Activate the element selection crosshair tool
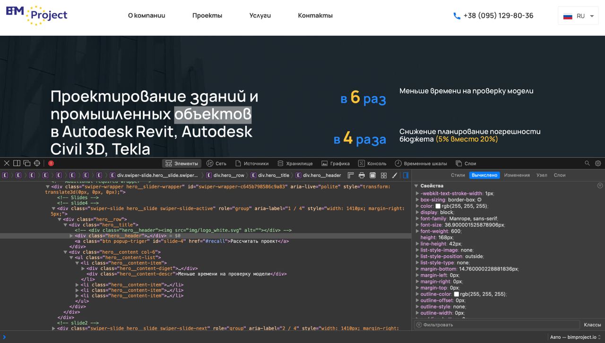This screenshot has height=343, width=605. point(37,163)
